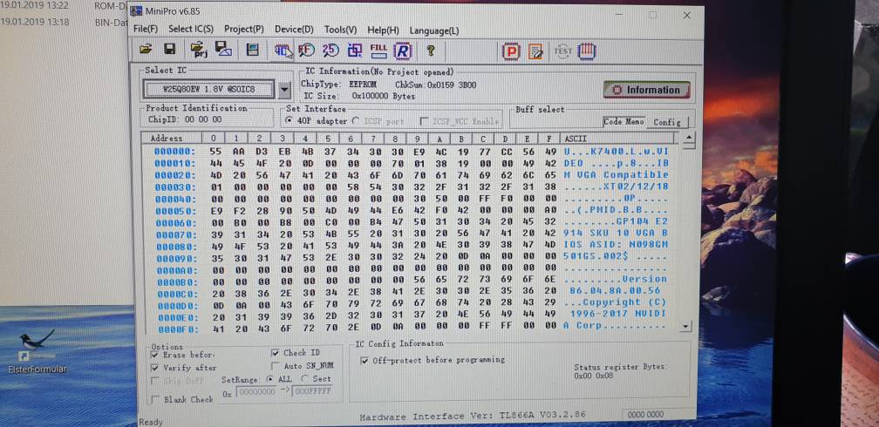Switch to the Config tab

click(666, 122)
